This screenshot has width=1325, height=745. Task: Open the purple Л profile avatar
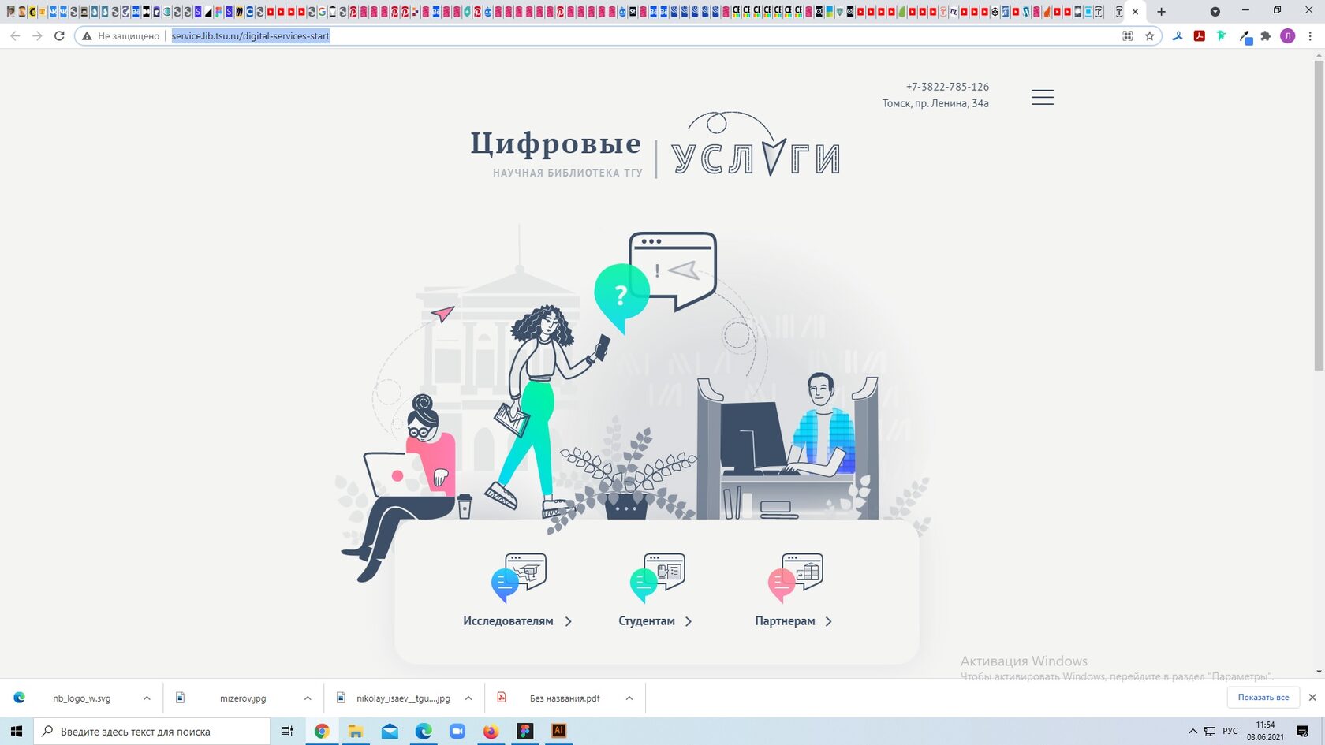(x=1288, y=35)
